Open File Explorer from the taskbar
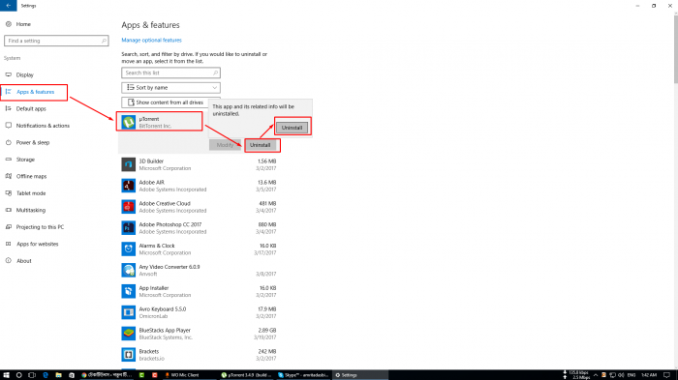This screenshot has width=678, height=380. click(x=58, y=375)
